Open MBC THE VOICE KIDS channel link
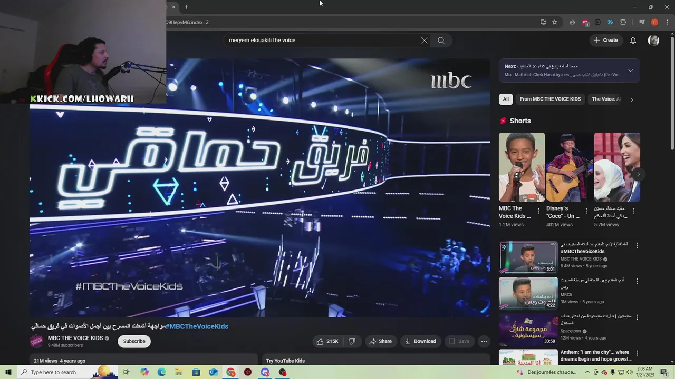The height and width of the screenshot is (379, 675). (x=75, y=338)
